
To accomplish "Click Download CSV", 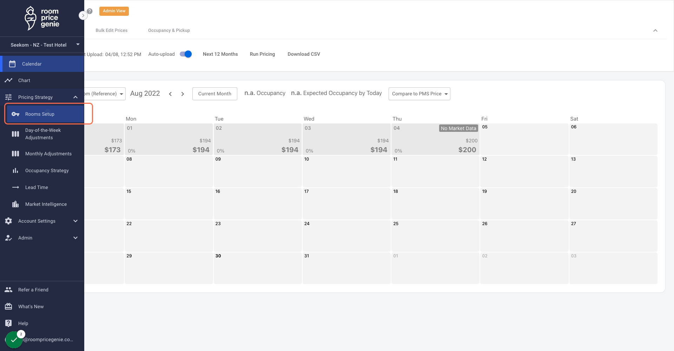I will (304, 54).
